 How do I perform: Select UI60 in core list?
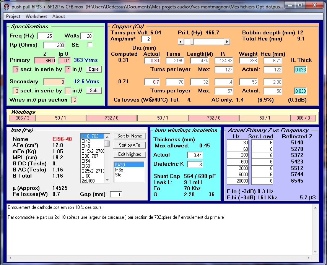coord(92,176)
